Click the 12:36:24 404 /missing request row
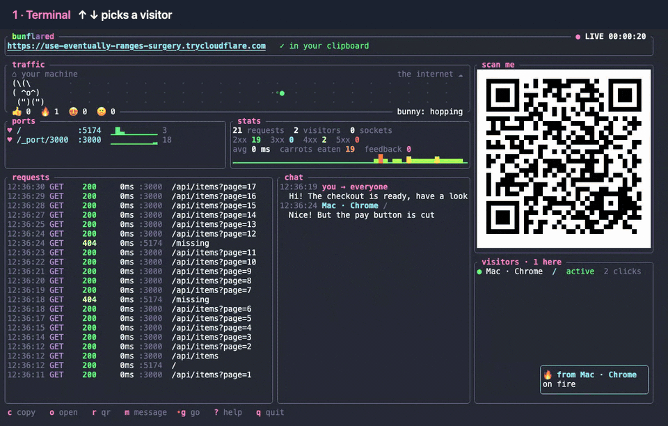668x426 pixels. 109,243
